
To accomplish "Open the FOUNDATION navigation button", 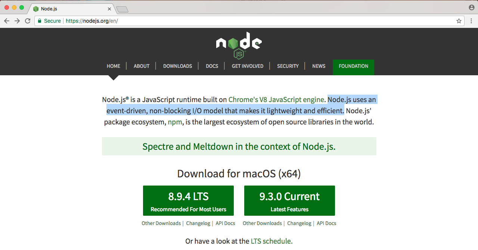I will pyautogui.click(x=353, y=66).
